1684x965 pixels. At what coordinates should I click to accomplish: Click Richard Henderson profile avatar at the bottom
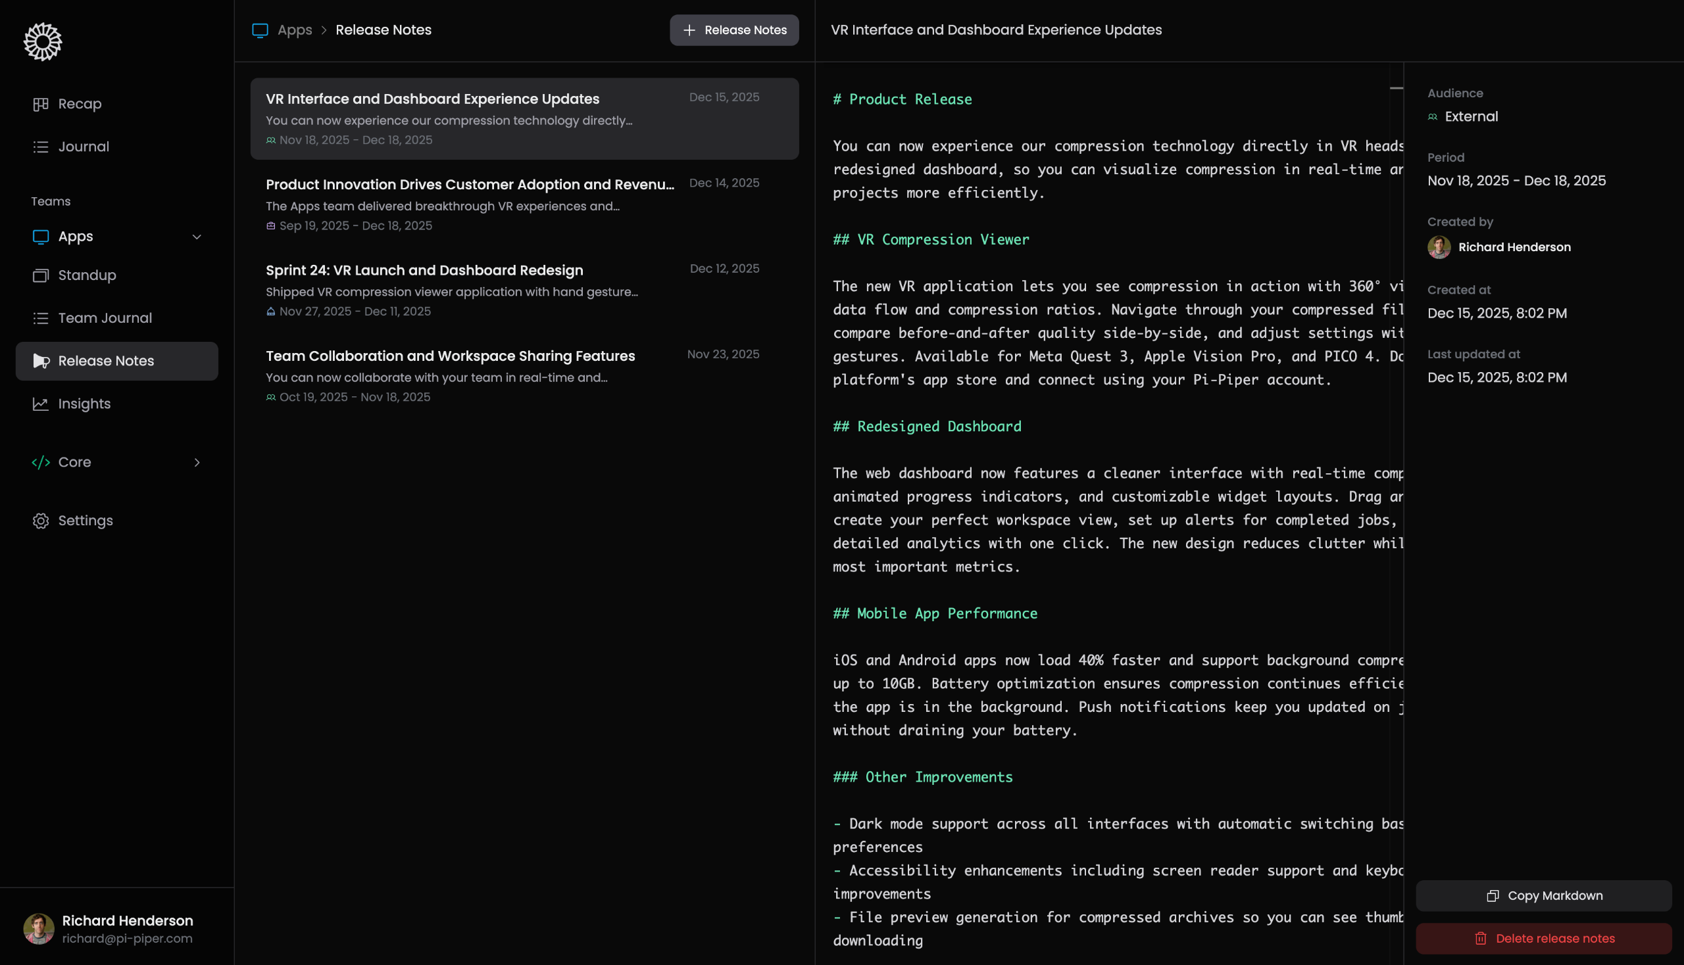click(39, 930)
